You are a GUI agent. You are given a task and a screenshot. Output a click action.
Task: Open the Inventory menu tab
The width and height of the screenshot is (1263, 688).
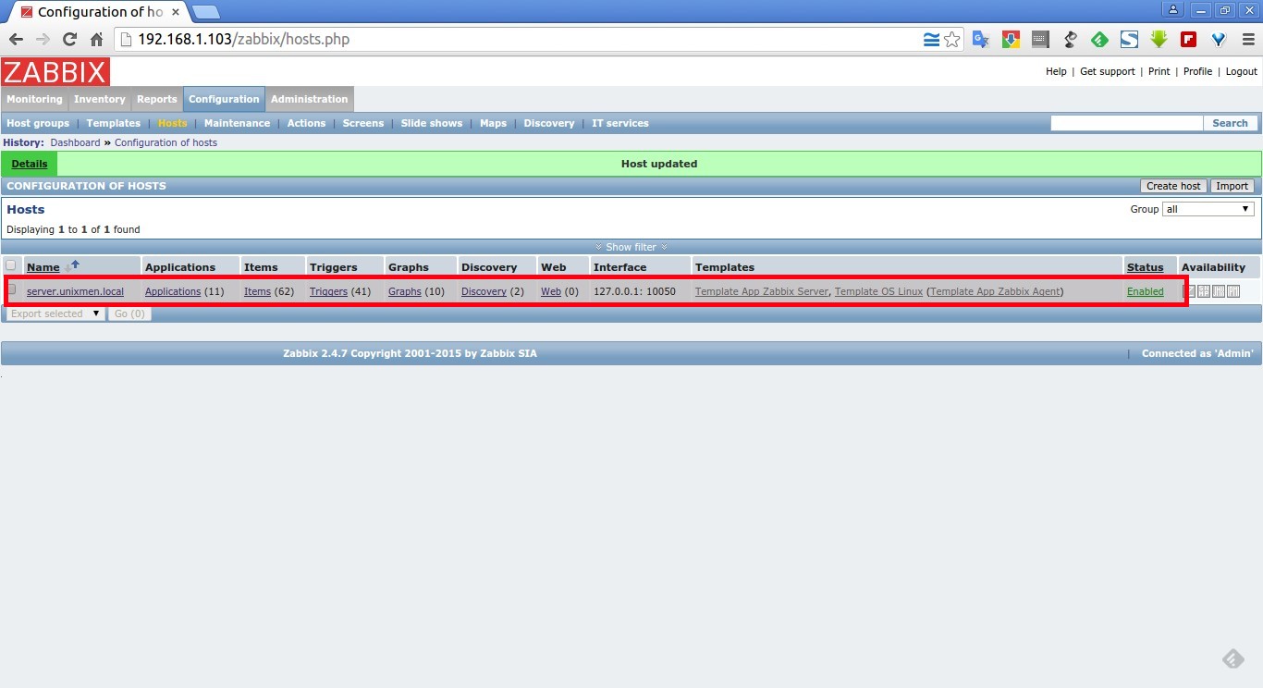[100, 99]
